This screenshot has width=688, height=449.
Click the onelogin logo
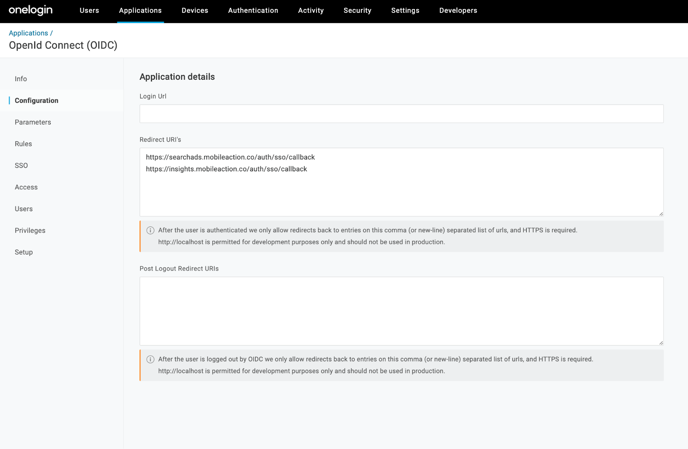(30, 11)
